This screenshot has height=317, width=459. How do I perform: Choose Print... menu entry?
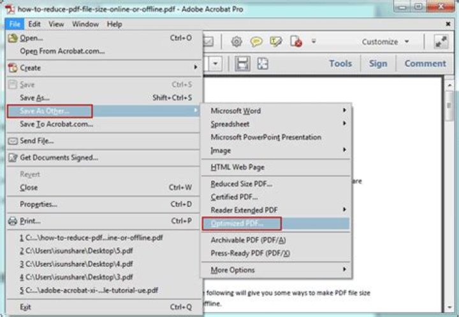[103, 221]
